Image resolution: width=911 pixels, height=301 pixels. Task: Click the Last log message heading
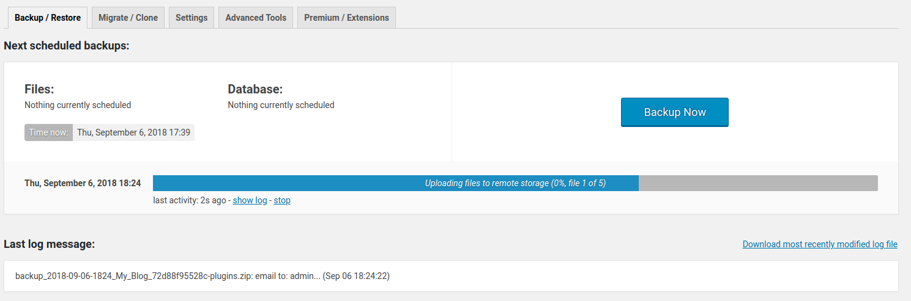[x=50, y=244]
